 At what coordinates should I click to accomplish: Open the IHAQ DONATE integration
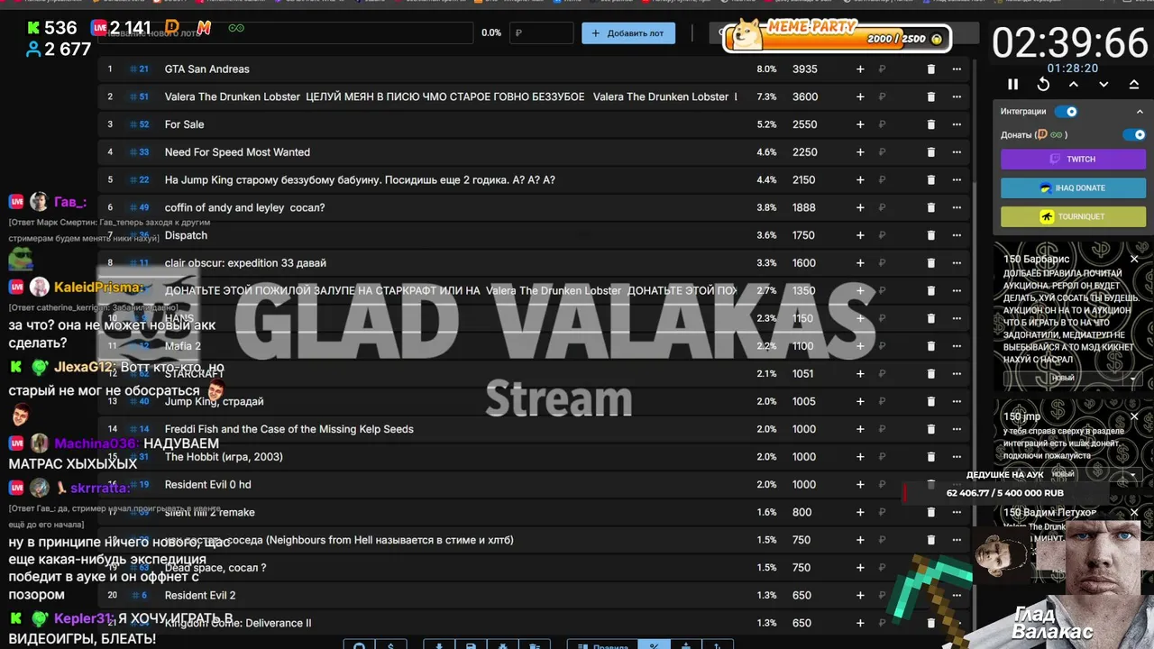[x=1073, y=187]
